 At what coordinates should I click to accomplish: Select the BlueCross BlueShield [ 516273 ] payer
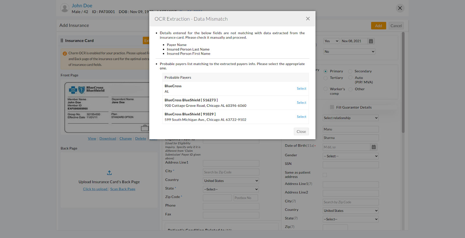coord(301,103)
